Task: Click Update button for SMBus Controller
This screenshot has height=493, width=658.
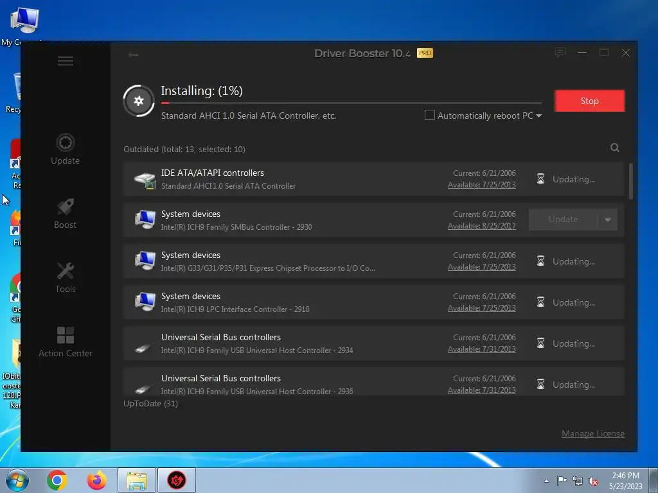Action: tap(563, 220)
